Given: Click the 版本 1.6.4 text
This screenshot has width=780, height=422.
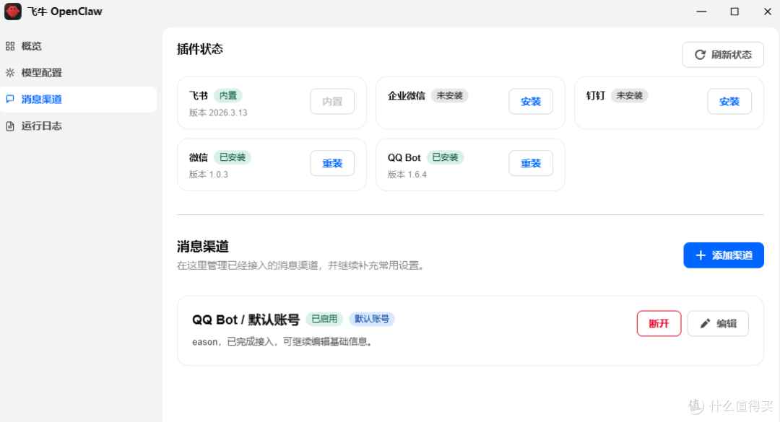Looking at the screenshot, I should tap(407, 175).
